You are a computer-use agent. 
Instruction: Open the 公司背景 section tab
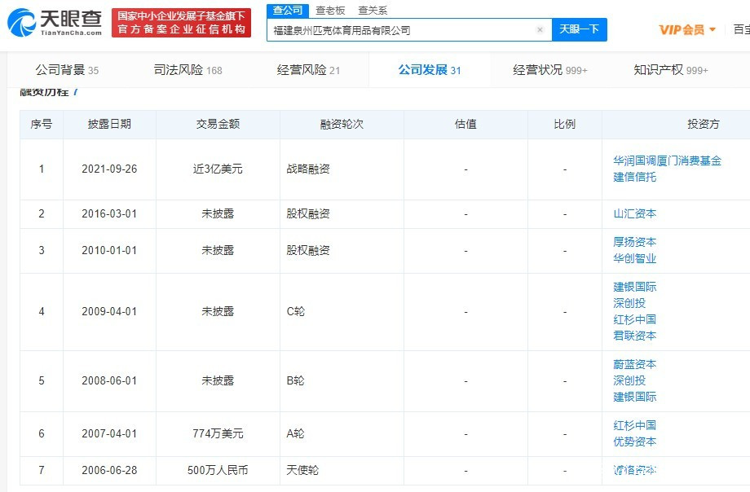pos(67,70)
